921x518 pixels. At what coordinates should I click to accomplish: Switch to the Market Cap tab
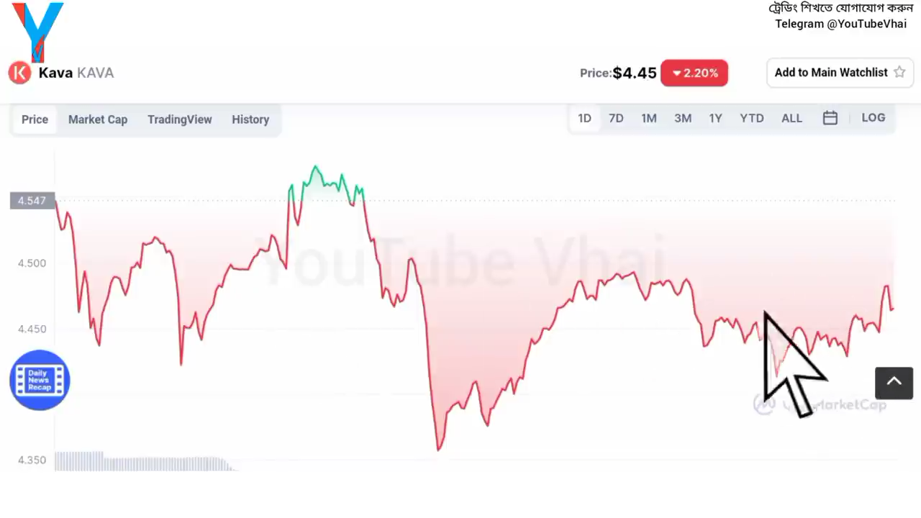click(x=98, y=119)
